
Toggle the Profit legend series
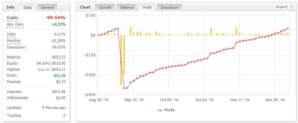(x=166, y=110)
